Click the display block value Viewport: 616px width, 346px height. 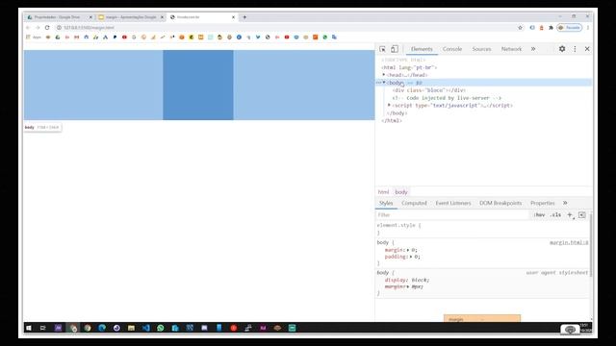(x=421, y=280)
